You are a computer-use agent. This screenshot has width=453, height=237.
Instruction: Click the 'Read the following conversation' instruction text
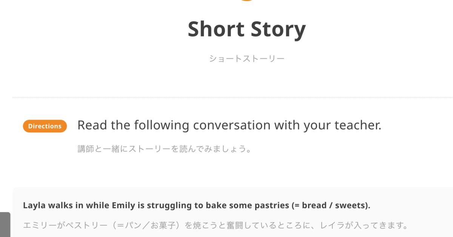[x=229, y=125]
